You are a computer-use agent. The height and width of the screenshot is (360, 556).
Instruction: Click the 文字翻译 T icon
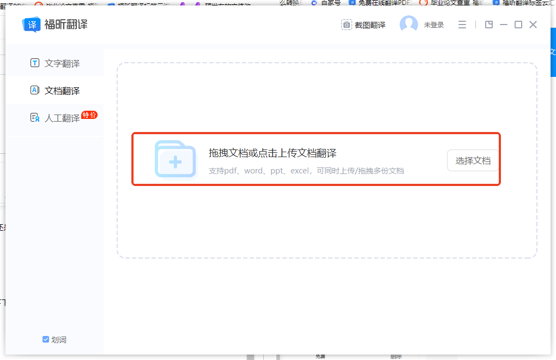(35, 63)
